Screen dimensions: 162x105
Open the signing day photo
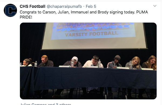tap(88, 61)
